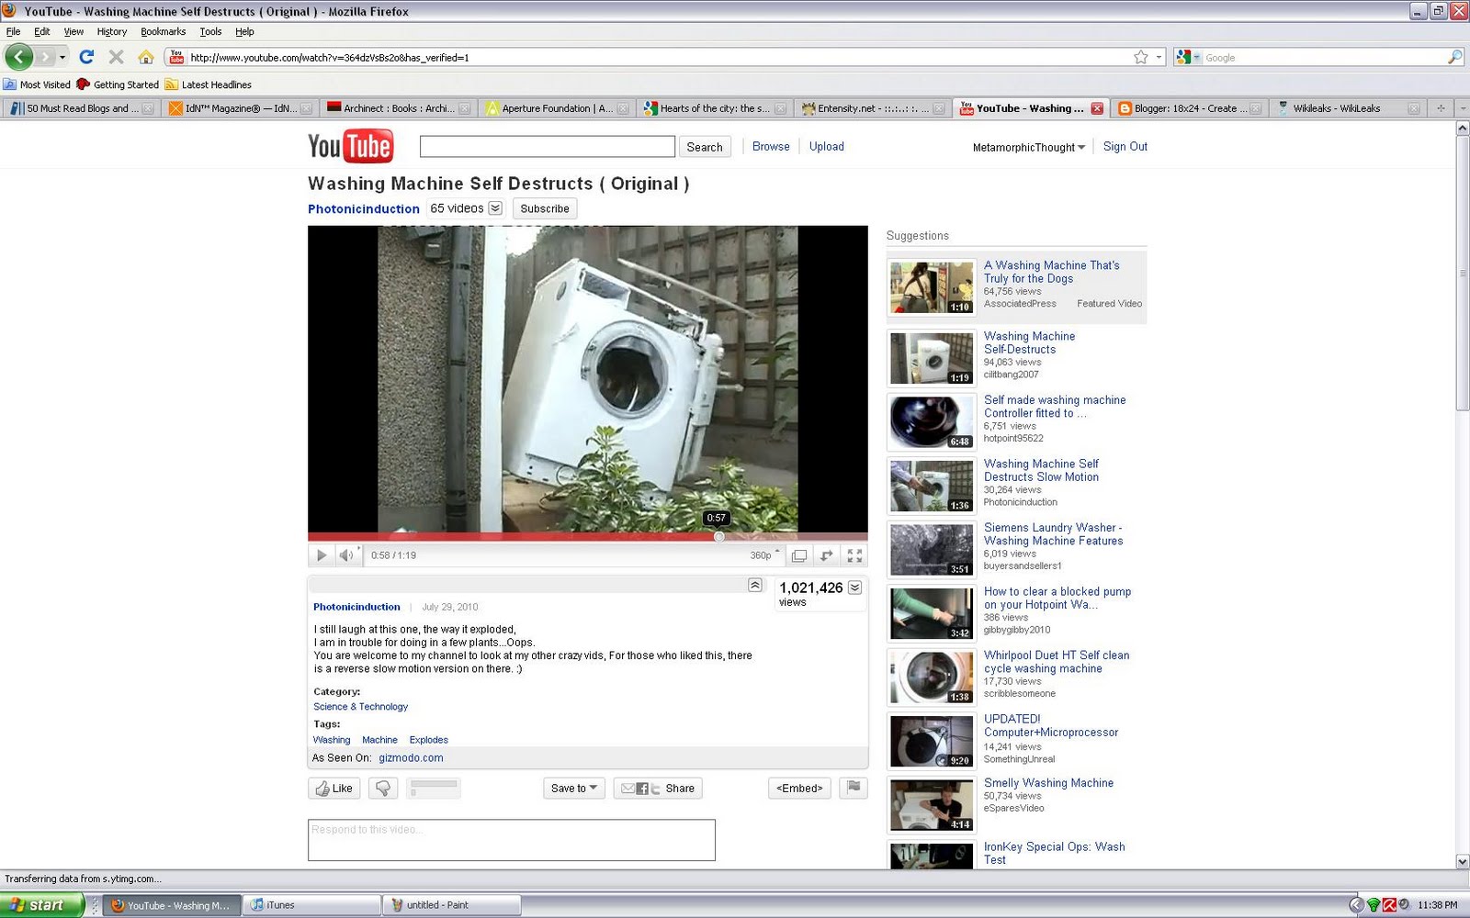The width and height of the screenshot is (1470, 918).
Task: Expand the view count statistics
Action: [854, 588]
